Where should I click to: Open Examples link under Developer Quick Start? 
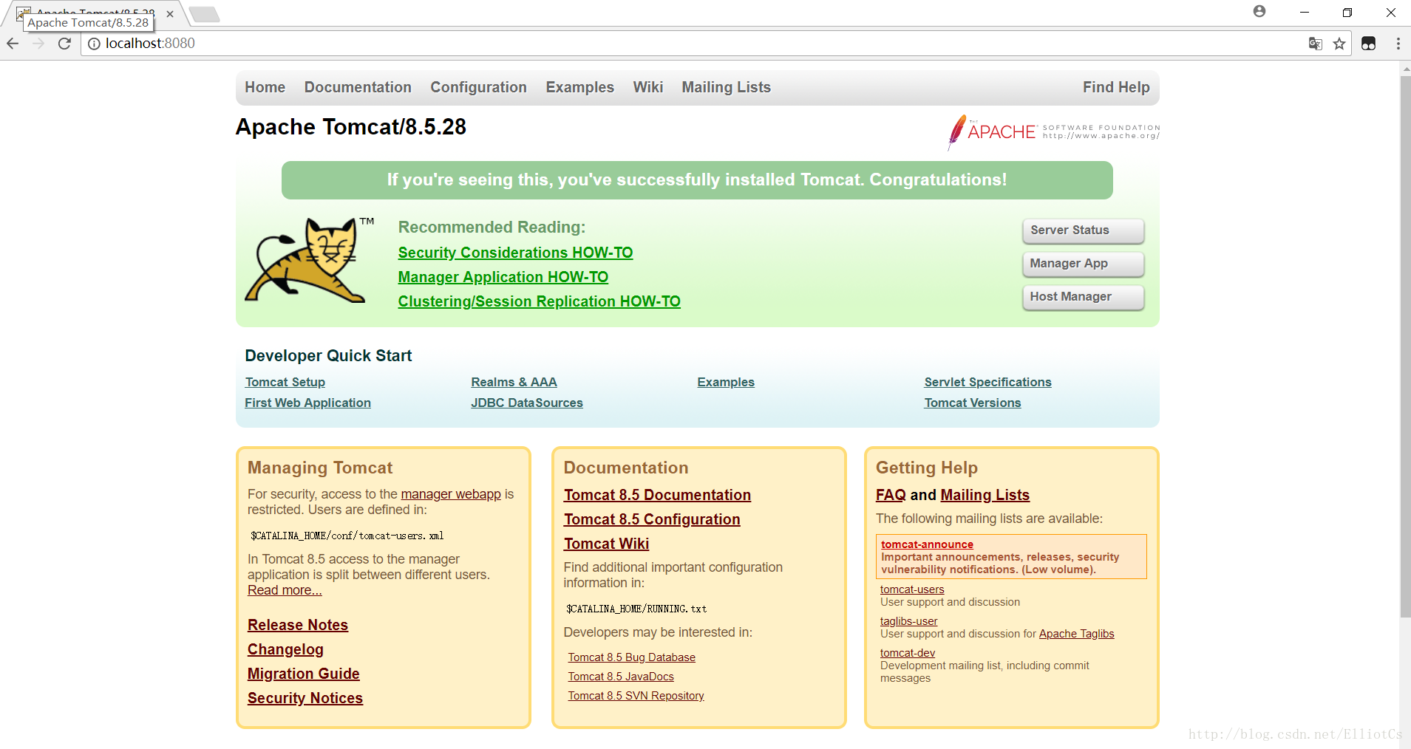coord(726,382)
